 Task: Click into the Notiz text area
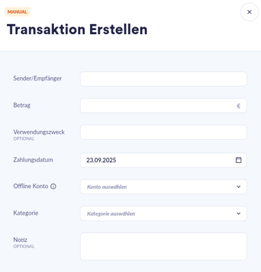tap(163, 246)
